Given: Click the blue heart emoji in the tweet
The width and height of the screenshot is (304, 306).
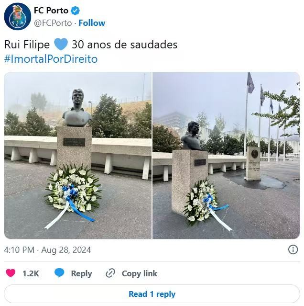Looking at the screenshot, I should point(61,45).
